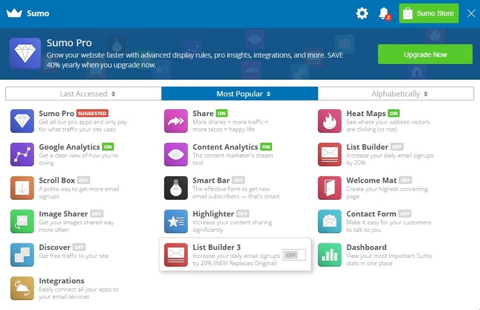480x310 pixels.
Task: Toggle the Highlighter OFF badge
Action: (243, 214)
